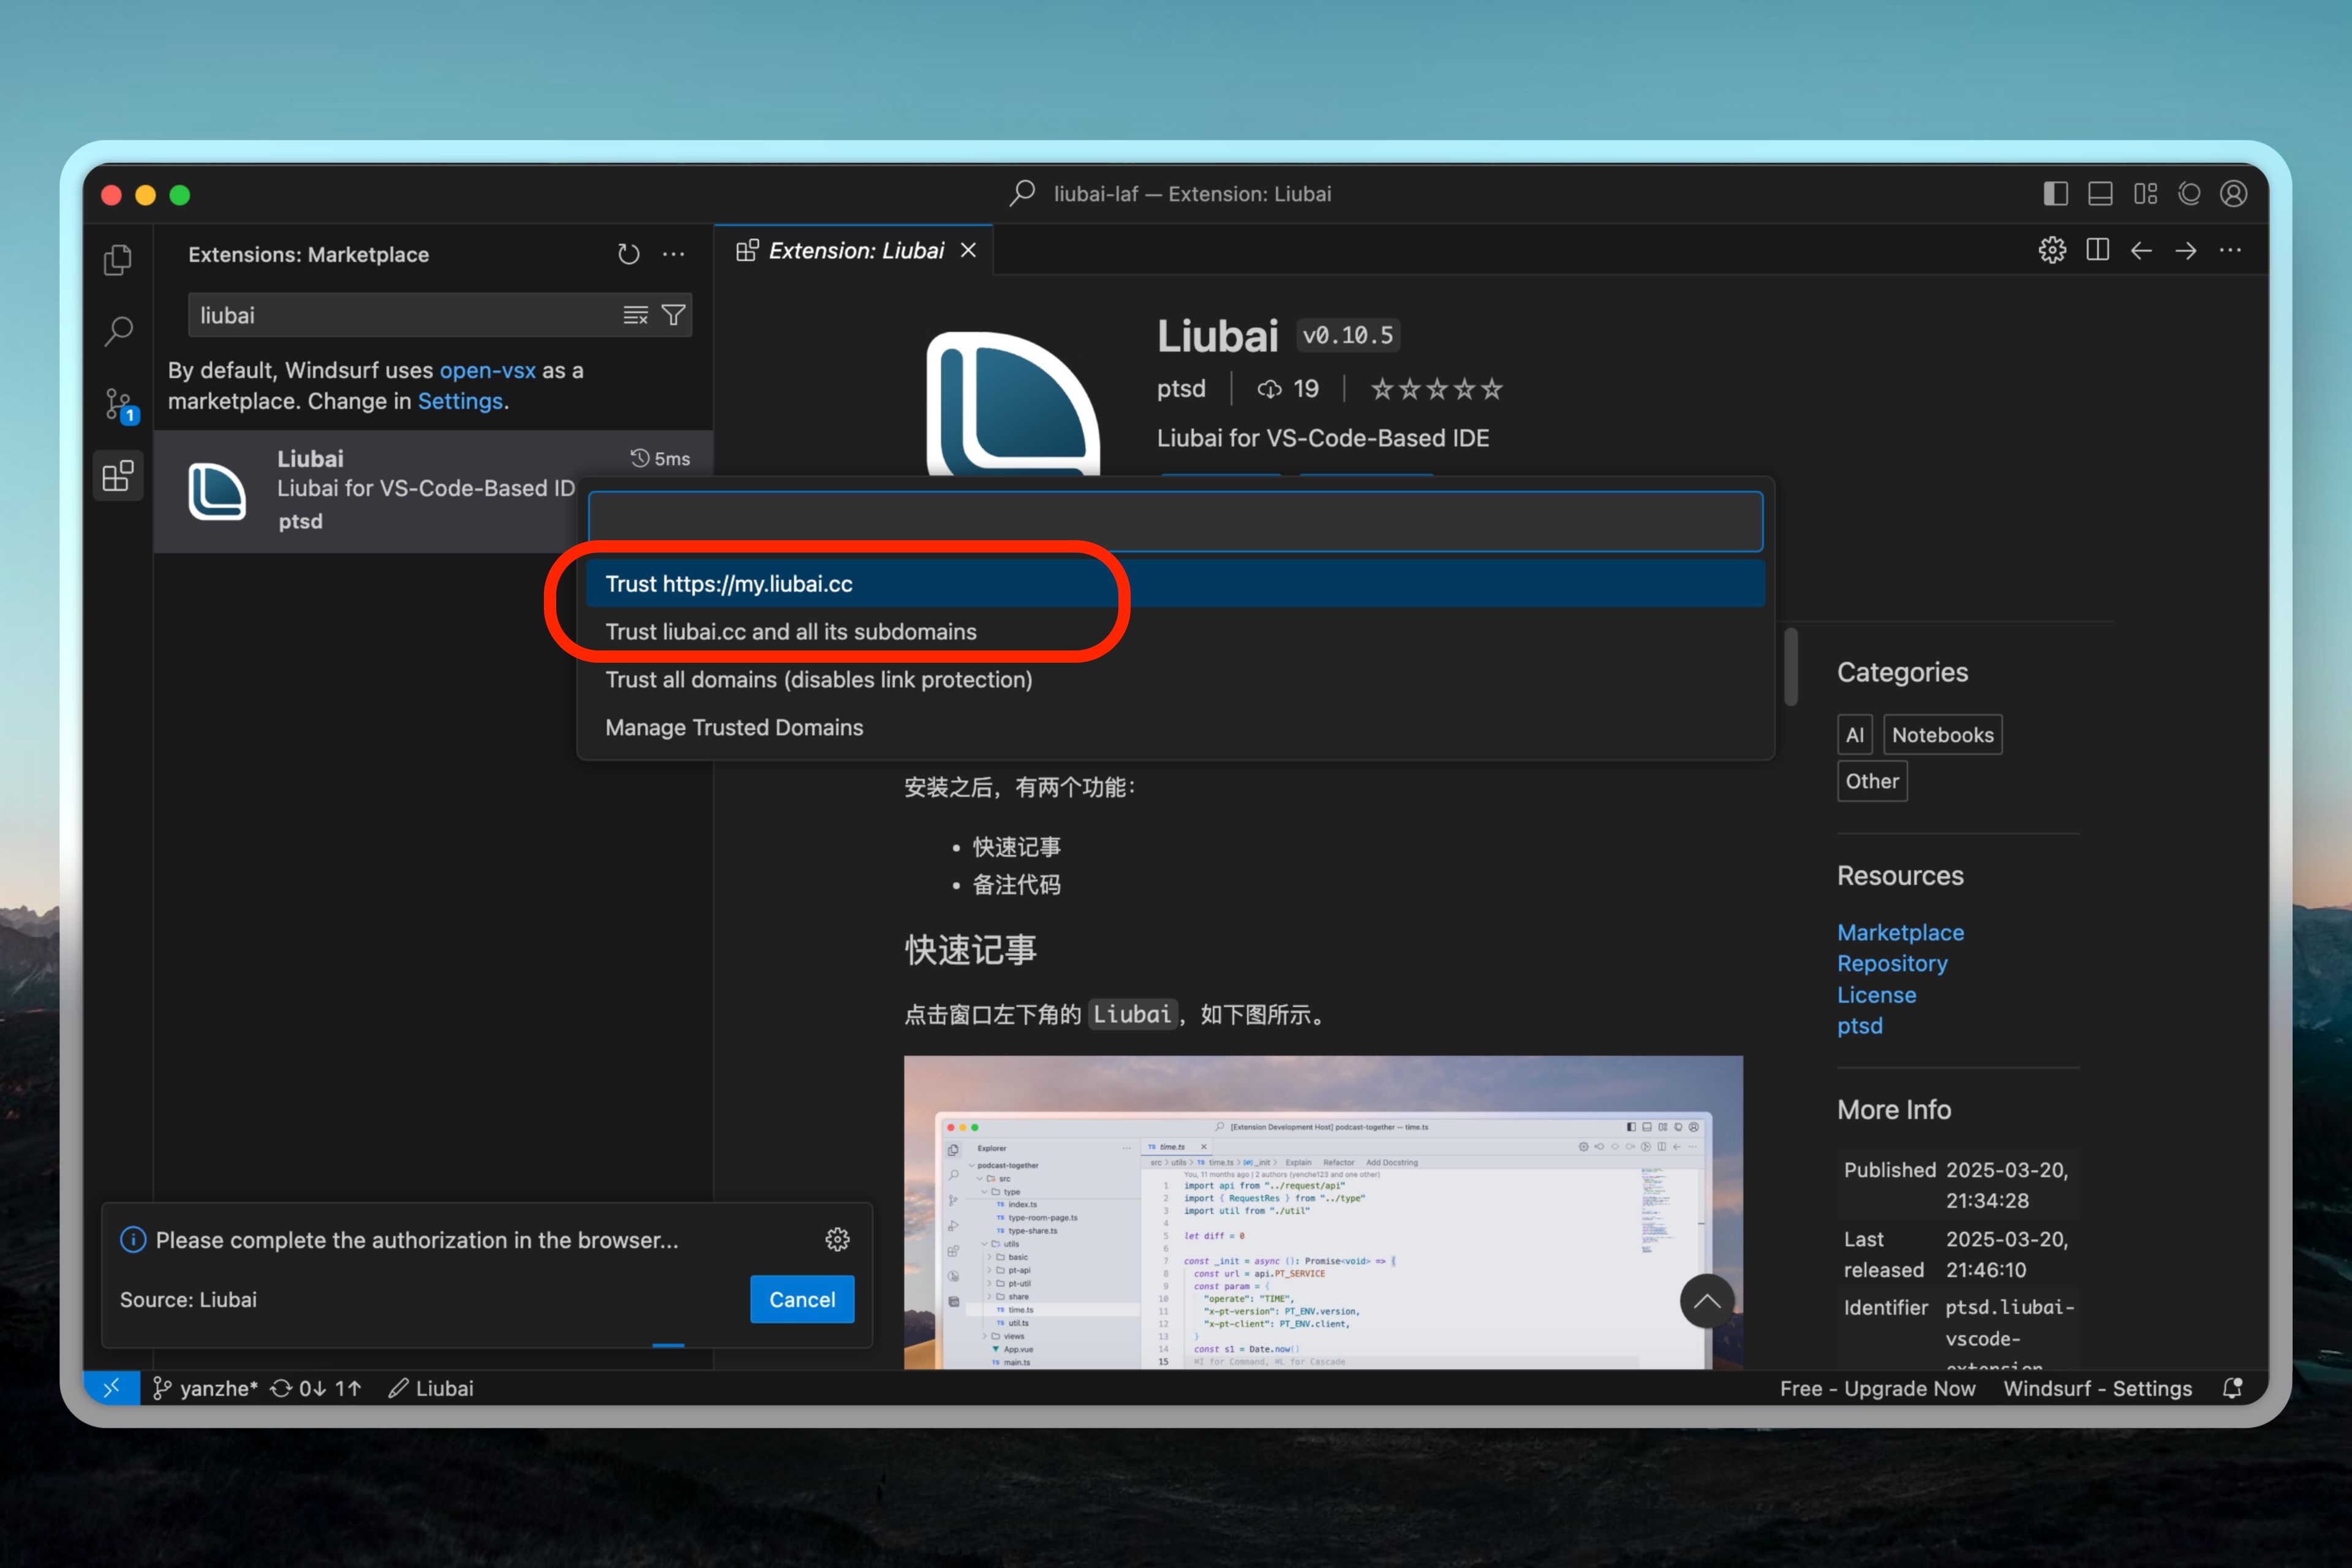Toggle primary side bar visibility
The height and width of the screenshot is (1568, 2352).
[x=2055, y=194]
